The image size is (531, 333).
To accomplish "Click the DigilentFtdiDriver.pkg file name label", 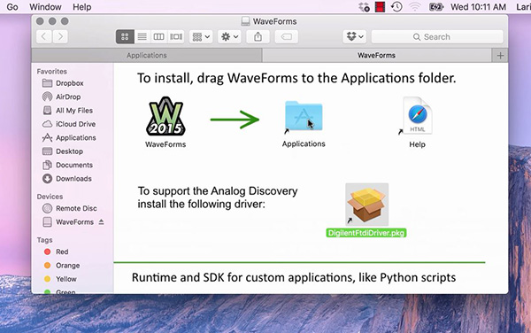I will 366,233.
